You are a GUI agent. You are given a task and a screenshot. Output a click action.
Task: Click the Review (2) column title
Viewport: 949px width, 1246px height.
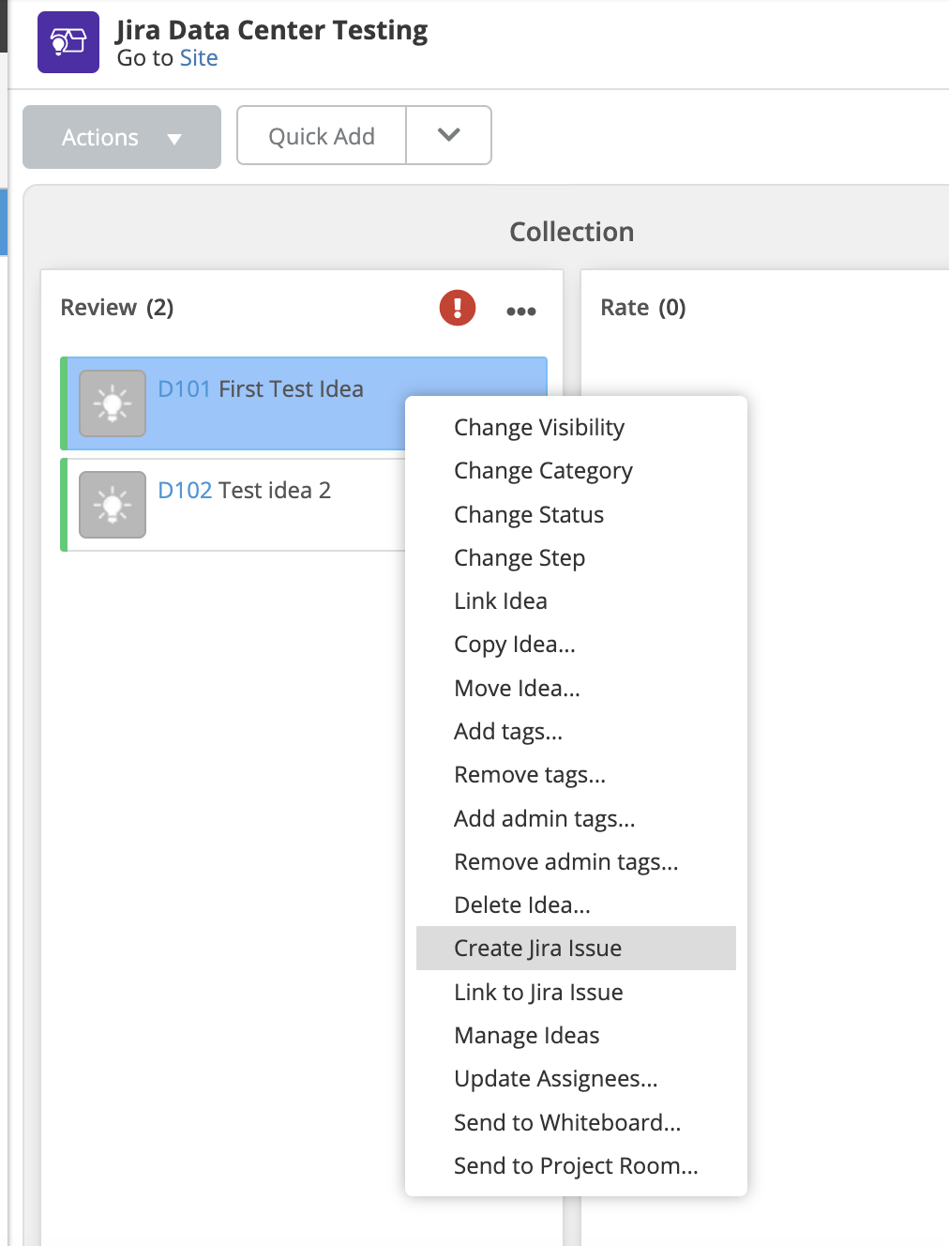(117, 308)
